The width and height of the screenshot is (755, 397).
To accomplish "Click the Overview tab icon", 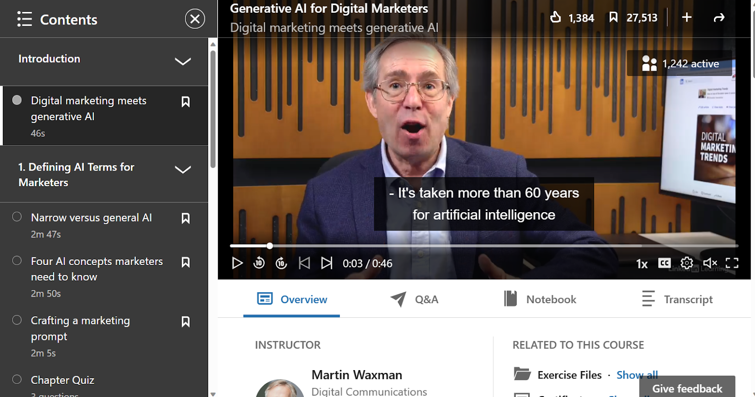I will (265, 298).
